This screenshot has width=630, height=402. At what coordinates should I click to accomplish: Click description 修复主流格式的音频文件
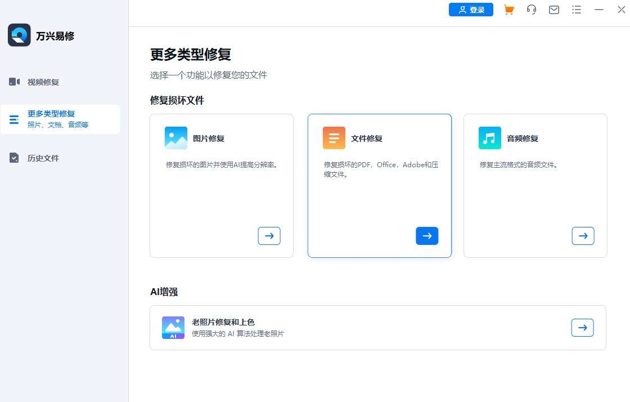point(519,165)
